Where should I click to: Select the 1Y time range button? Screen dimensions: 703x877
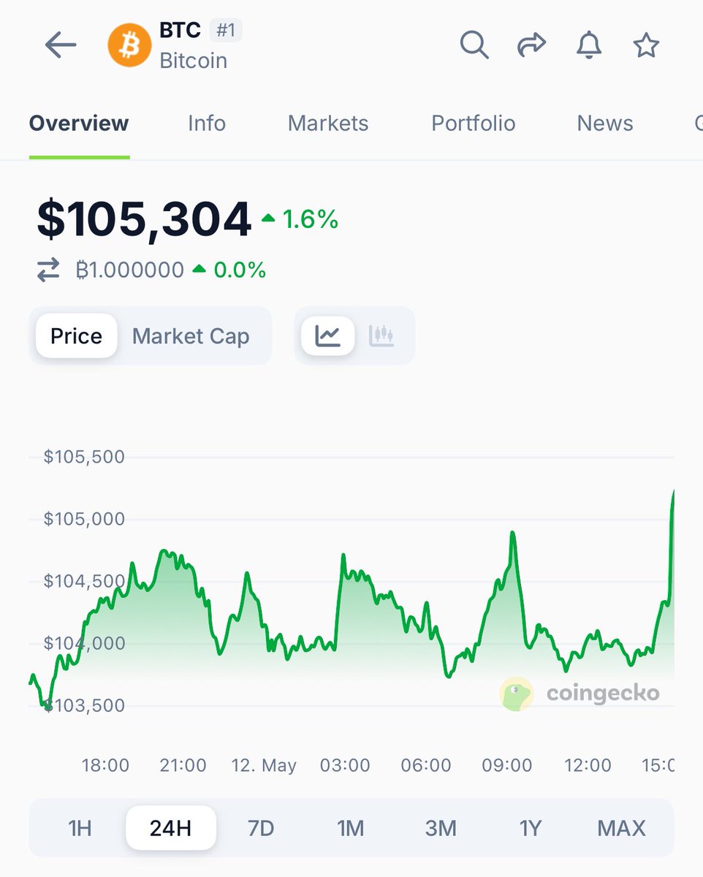pyautogui.click(x=531, y=828)
